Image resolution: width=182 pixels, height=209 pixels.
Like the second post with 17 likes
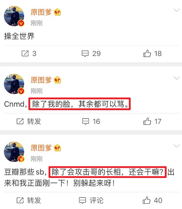click(147, 121)
